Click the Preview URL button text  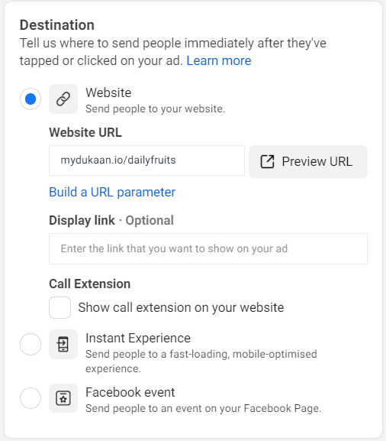click(x=317, y=162)
